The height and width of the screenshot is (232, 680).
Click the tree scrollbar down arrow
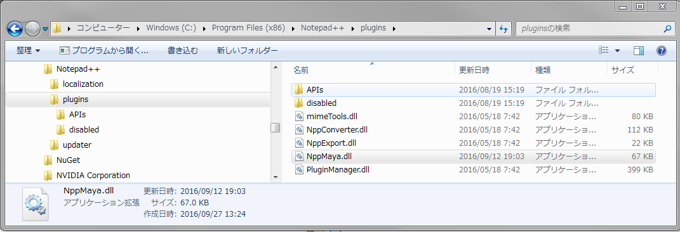275,177
